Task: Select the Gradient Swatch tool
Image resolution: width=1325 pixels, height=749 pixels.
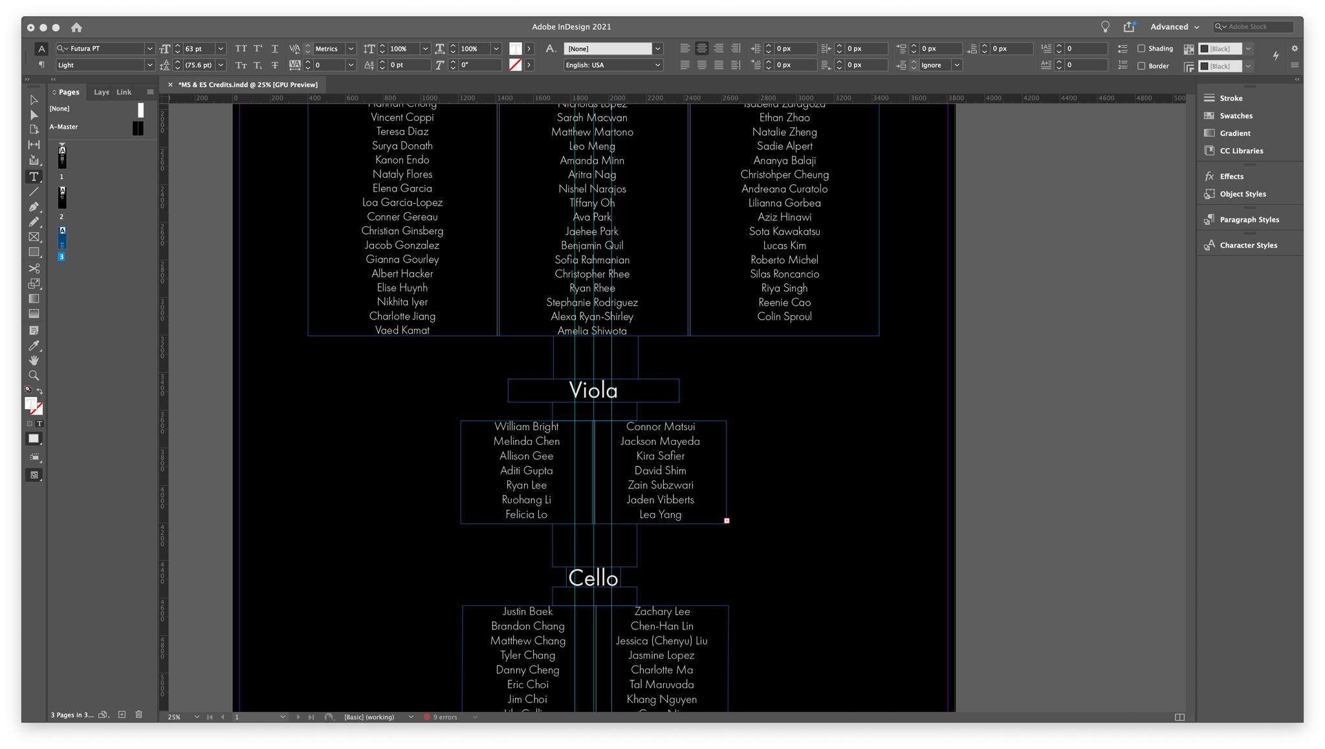Action: [34, 299]
